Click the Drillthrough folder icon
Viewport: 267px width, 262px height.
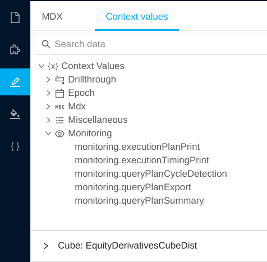tap(59, 80)
